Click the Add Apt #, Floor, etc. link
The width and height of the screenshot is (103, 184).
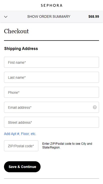coord(20,134)
